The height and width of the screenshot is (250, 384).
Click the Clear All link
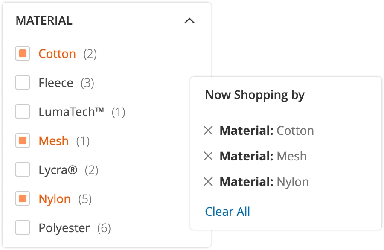pos(227,212)
